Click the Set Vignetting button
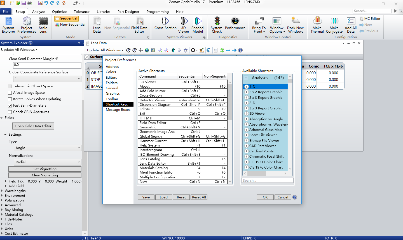The height and width of the screenshot is (240, 403). click(x=45, y=169)
